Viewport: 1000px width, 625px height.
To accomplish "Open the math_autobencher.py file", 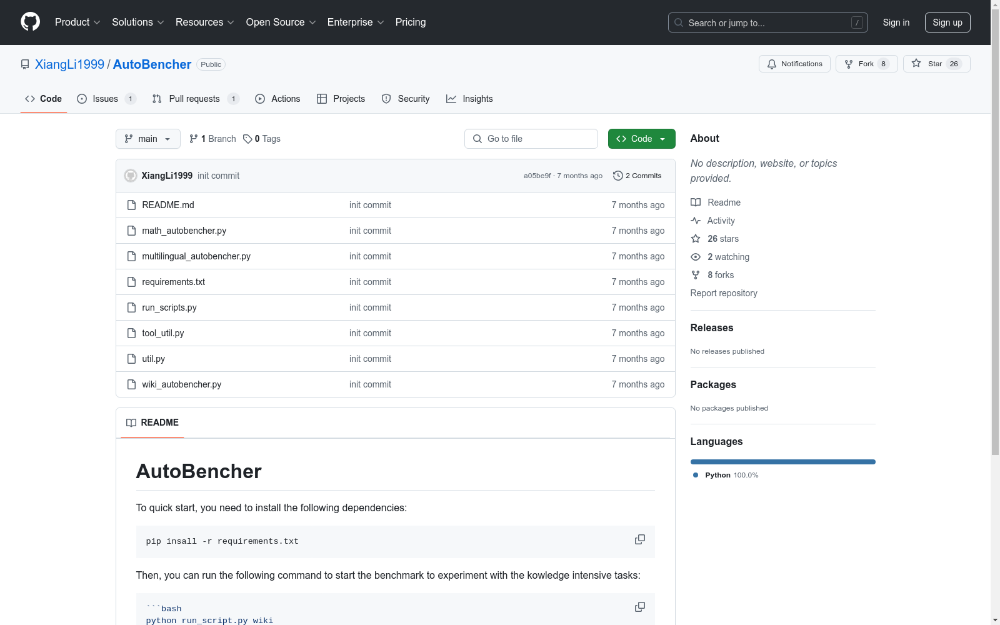I will click(184, 231).
